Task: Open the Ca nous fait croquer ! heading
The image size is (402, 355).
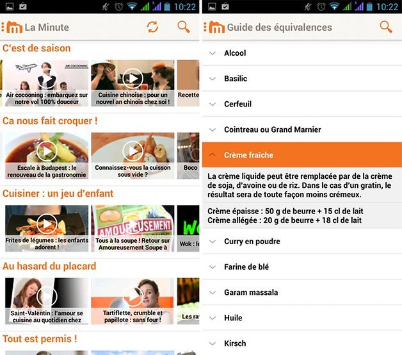Action: tap(50, 121)
